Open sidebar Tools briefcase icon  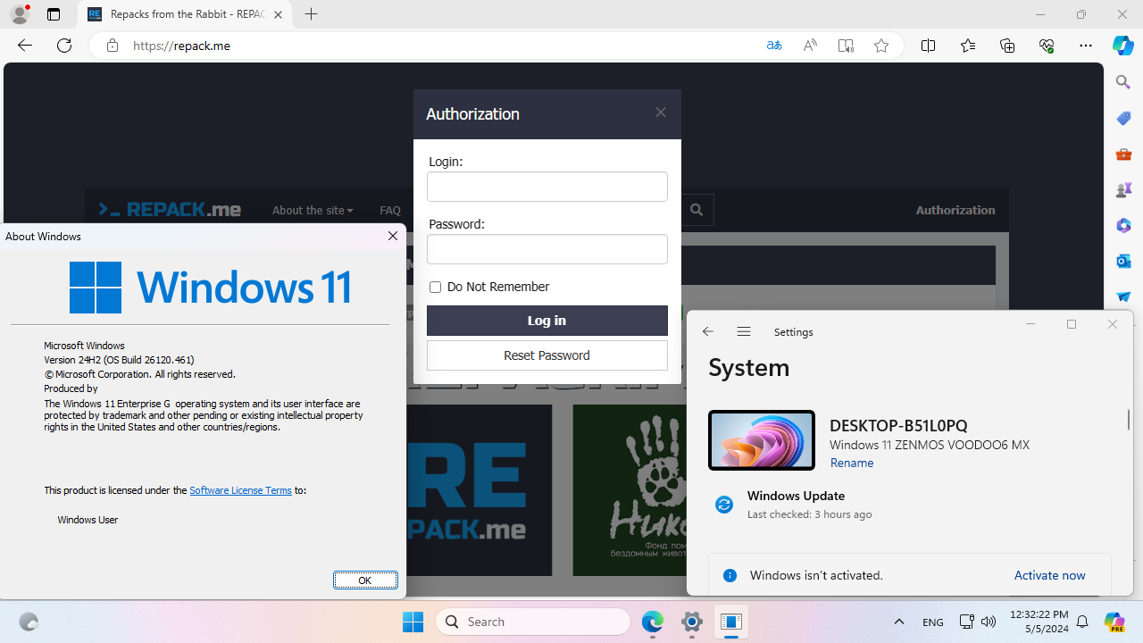pyautogui.click(x=1123, y=154)
